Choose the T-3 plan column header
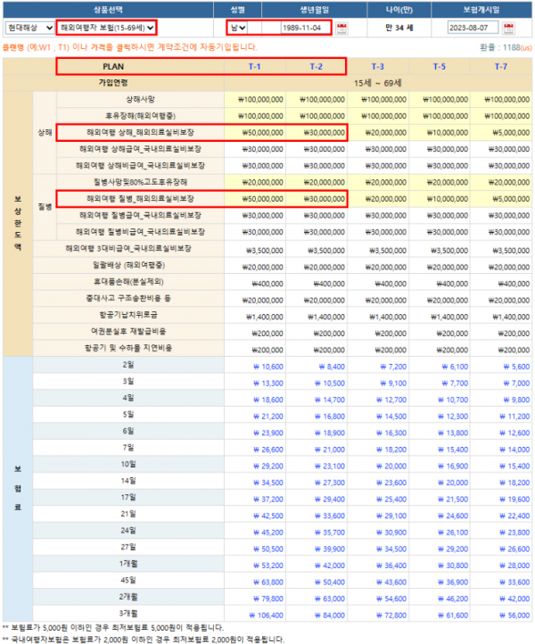Viewport: 535px width, 644px height. (x=377, y=66)
